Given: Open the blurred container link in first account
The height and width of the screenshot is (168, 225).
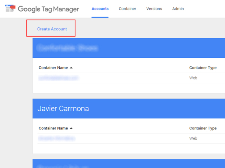Looking at the screenshot, I should (x=58, y=78).
